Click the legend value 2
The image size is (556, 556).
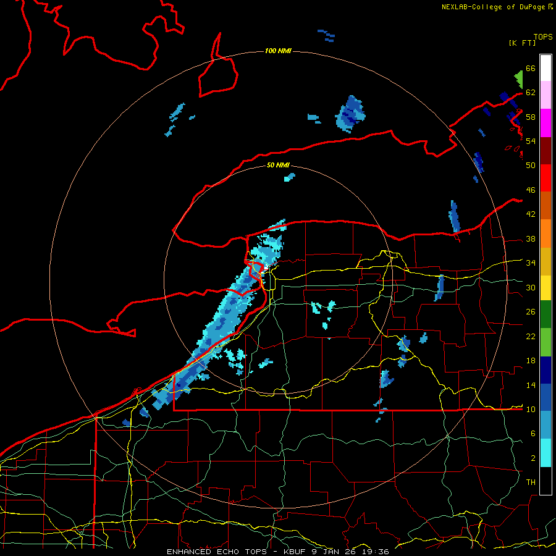click(x=533, y=458)
